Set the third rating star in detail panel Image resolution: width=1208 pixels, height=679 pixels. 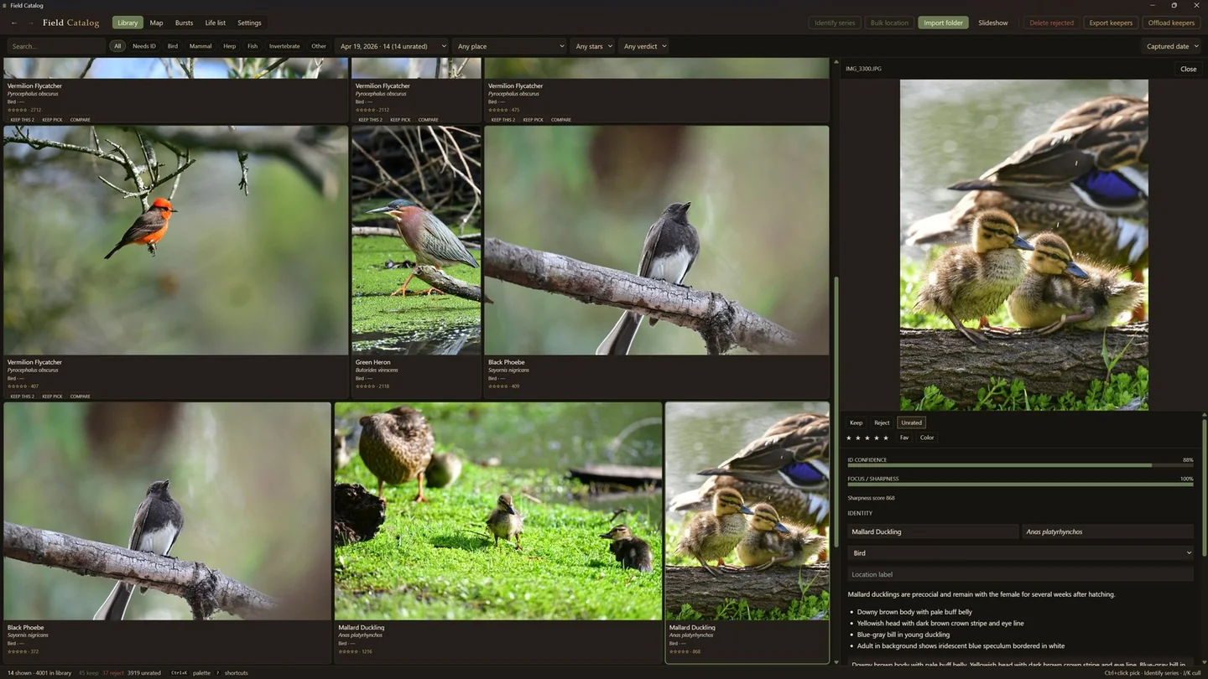pyautogui.click(x=867, y=438)
